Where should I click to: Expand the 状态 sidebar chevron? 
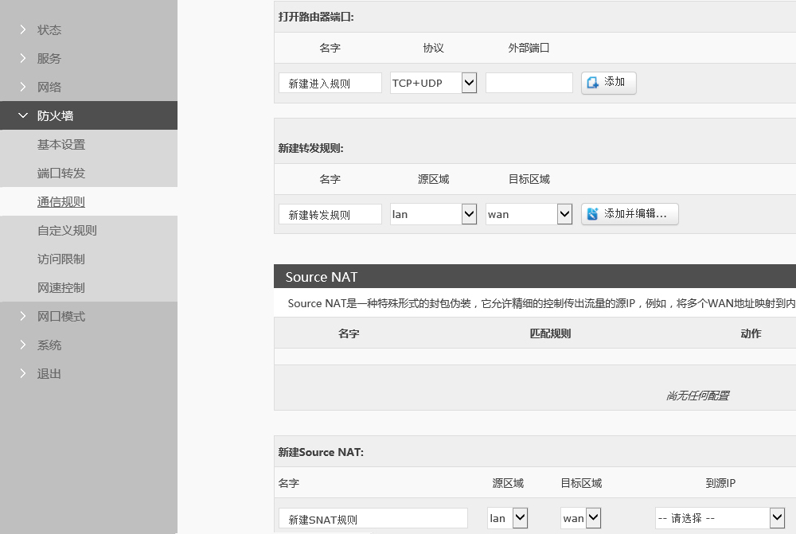pos(23,29)
